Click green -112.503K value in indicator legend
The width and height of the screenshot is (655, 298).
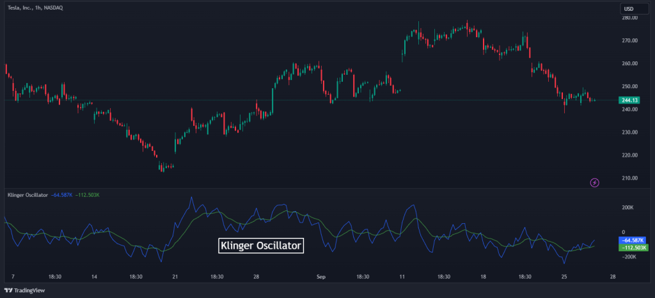[88, 194]
